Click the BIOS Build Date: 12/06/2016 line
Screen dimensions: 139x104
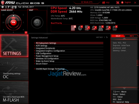pos(103,23)
